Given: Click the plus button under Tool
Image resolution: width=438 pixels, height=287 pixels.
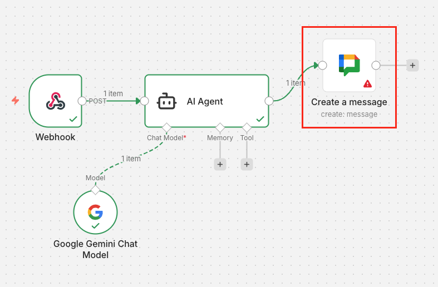Looking at the screenshot, I should (x=247, y=164).
